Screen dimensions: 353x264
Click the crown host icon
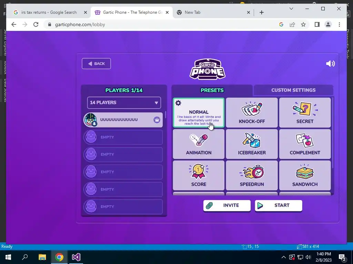[157, 120]
